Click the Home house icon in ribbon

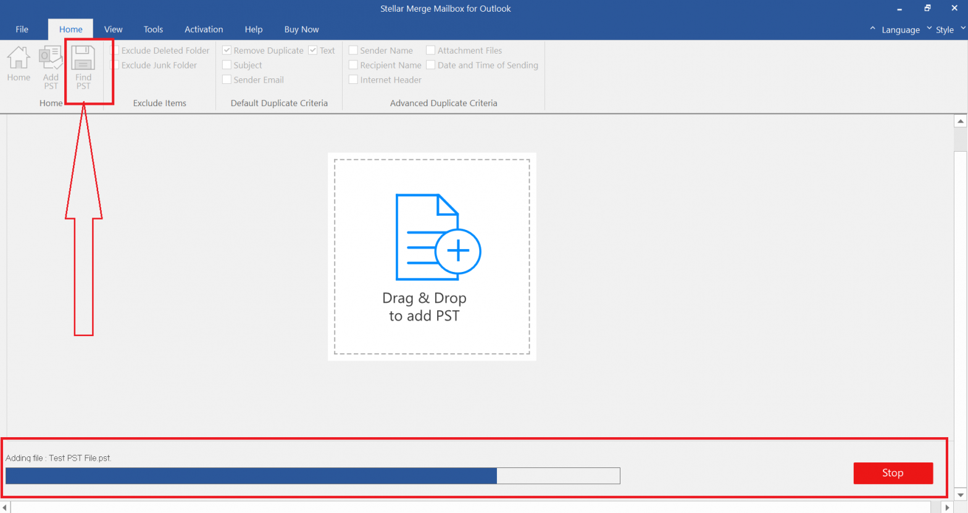[19, 57]
